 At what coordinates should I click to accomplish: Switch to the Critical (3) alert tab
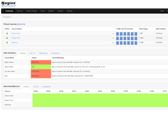55,53
